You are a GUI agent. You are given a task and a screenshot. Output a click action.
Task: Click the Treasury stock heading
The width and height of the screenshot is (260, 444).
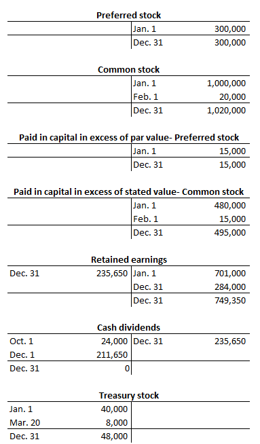[129, 396]
